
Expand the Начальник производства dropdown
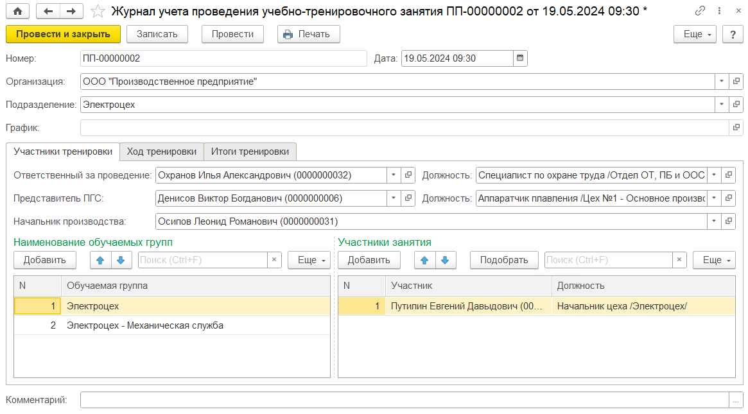tap(713, 221)
